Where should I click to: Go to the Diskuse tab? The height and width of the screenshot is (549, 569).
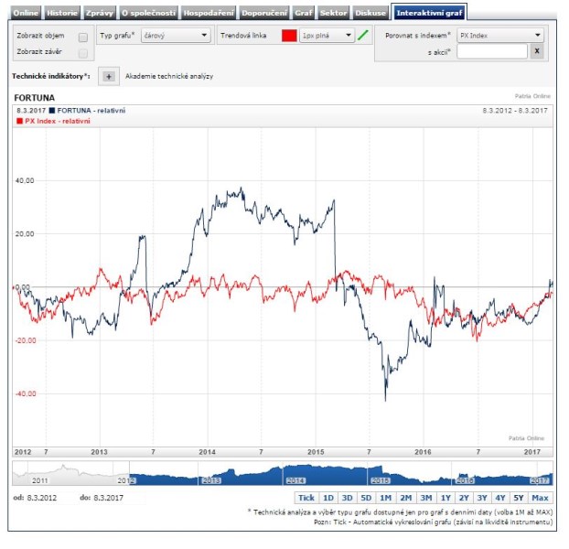coord(369,13)
